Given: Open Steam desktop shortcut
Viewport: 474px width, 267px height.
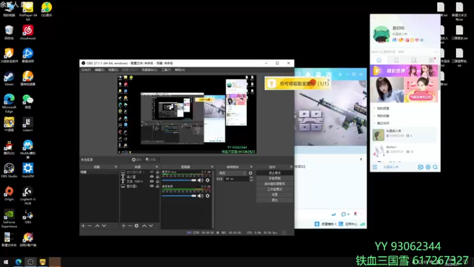Looking at the screenshot, I should coord(9,79).
